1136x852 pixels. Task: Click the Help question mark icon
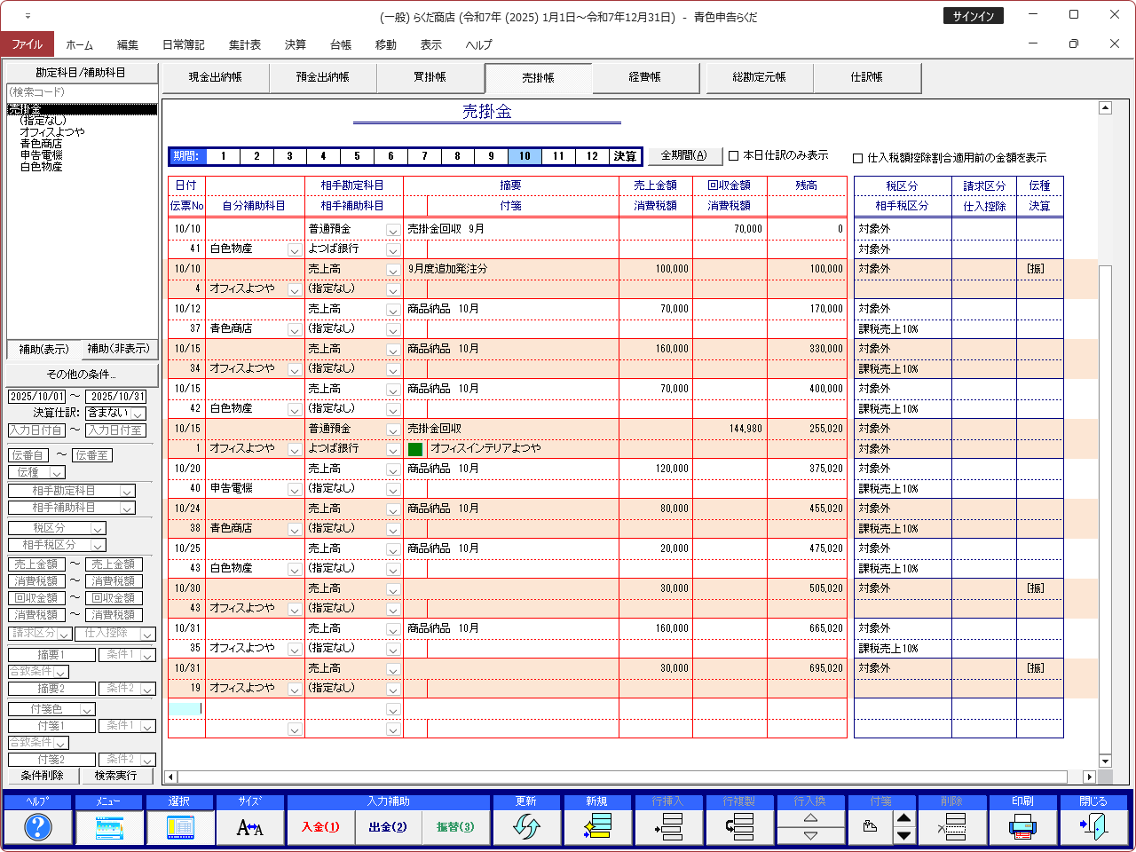click(37, 827)
